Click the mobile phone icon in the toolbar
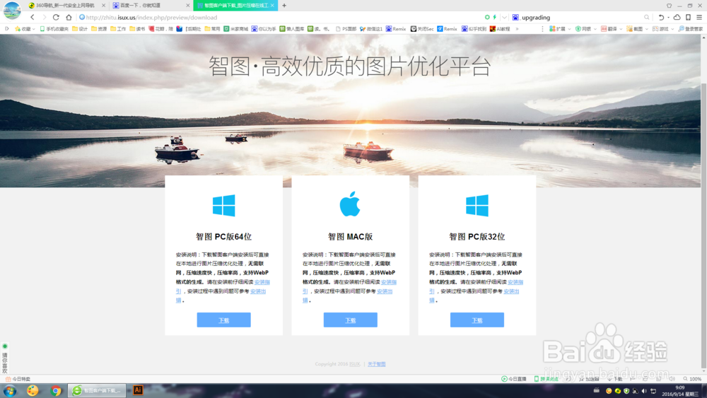 [x=688, y=17]
